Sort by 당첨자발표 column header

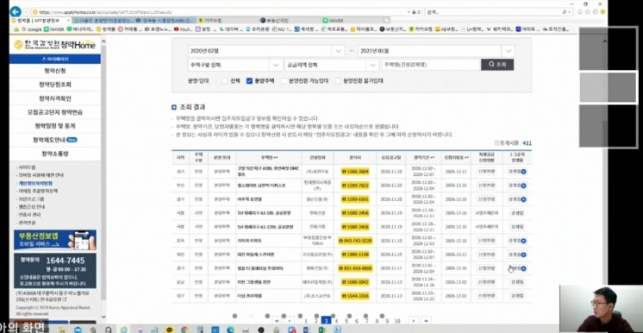(456, 157)
